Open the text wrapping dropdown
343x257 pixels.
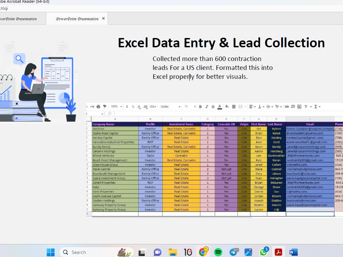(x=270, y=107)
